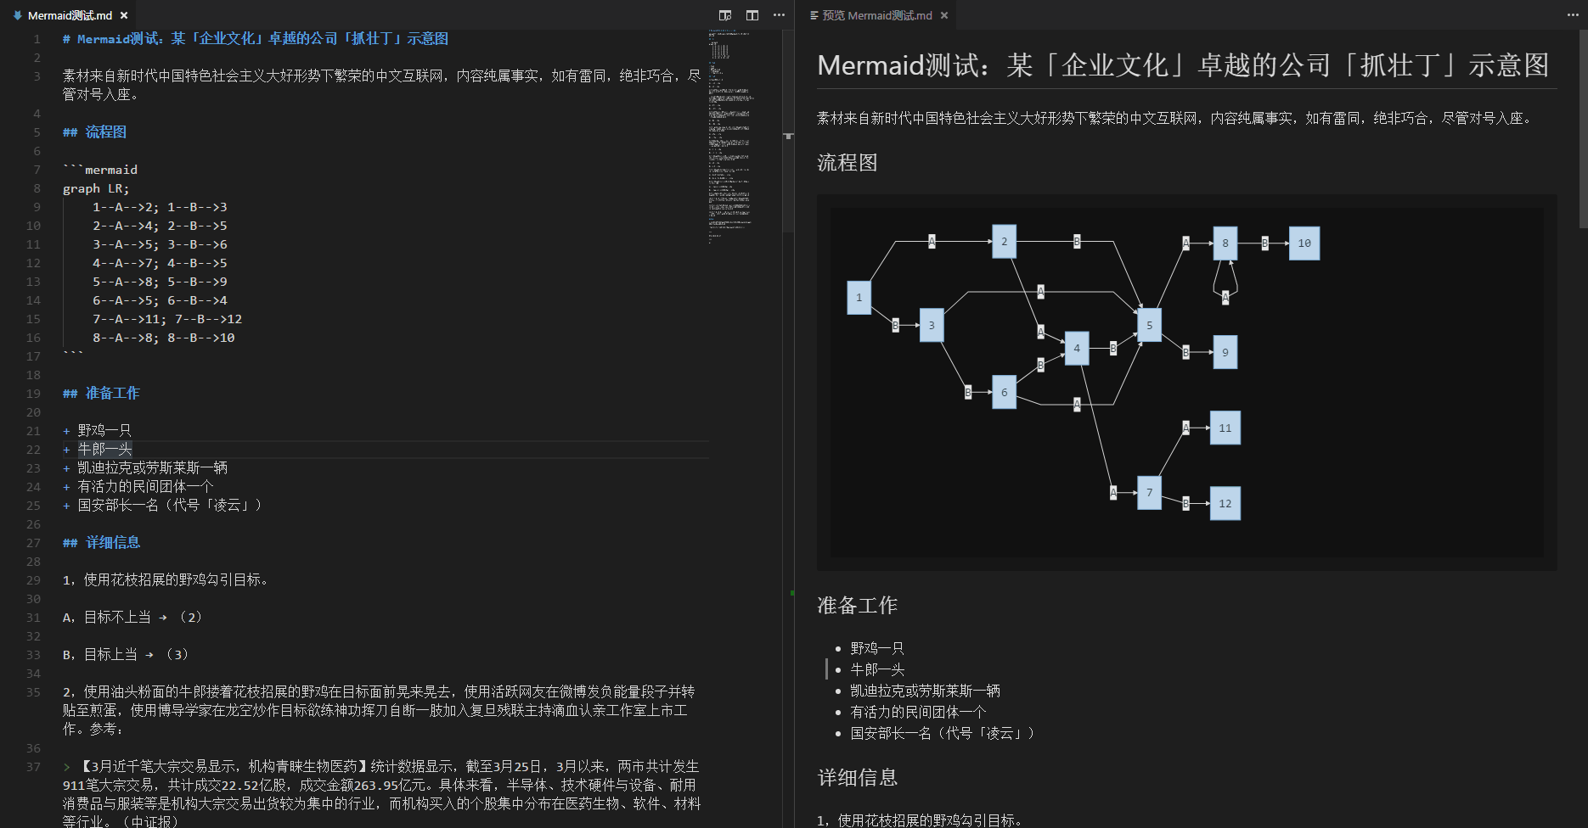Click line '2--A-->4; 2--B-->5'

[x=160, y=226]
